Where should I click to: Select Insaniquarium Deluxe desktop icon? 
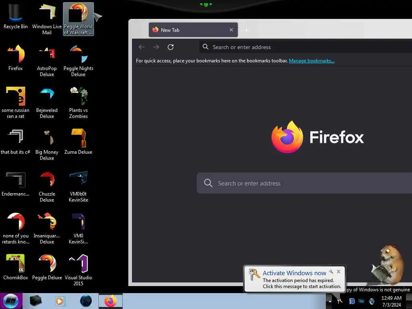point(47,229)
